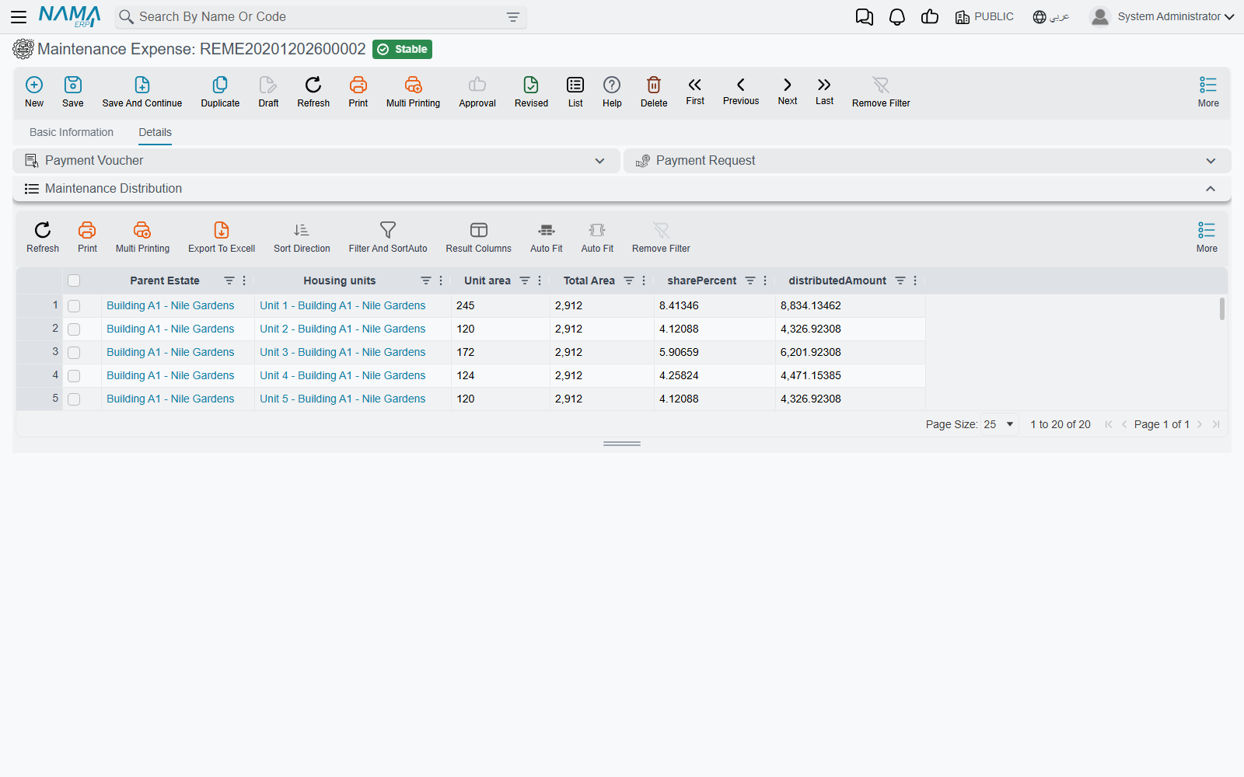Click the sharePercent value 5.90659
This screenshot has height=777, width=1244.
click(679, 352)
